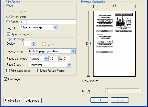This screenshot has width=148, height=107.
Task: Click the 1/2 (7) page indicator text
Action: 86,91
